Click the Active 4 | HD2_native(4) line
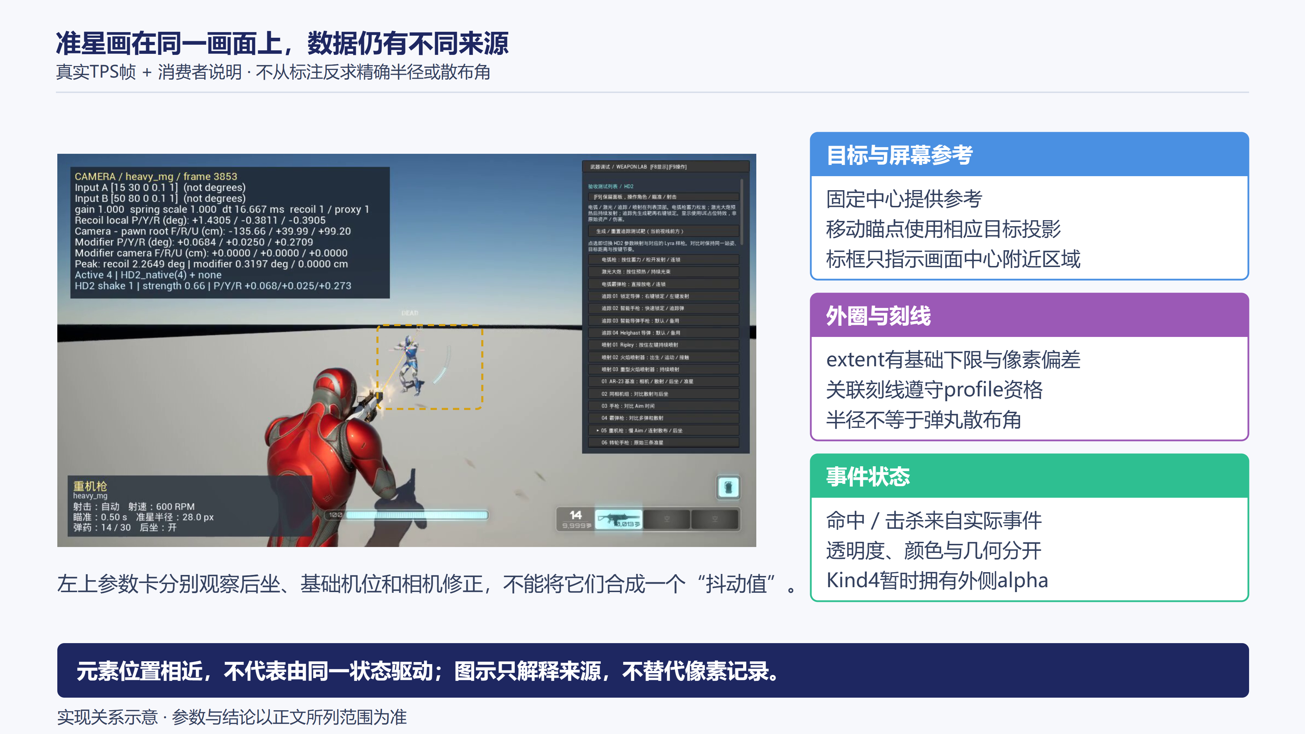Image resolution: width=1305 pixels, height=734 pixels. pyautogui.click(x=148, y=275)
